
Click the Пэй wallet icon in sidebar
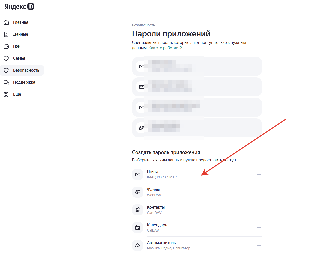(6, 46)
